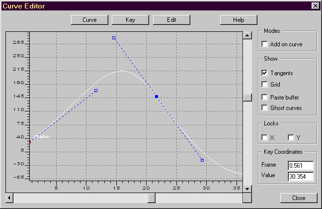
Task: Click the vertical scrollbar up arrow
Action: tap(247, 35)
